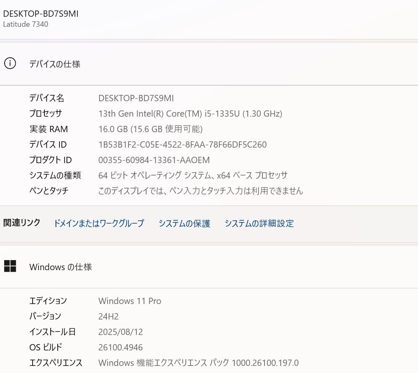Click the Windows 11 Pro edition value
Image resolution: width=418 pixels, height=373 pixels.
pyautogui.click(x=130, y=301)
